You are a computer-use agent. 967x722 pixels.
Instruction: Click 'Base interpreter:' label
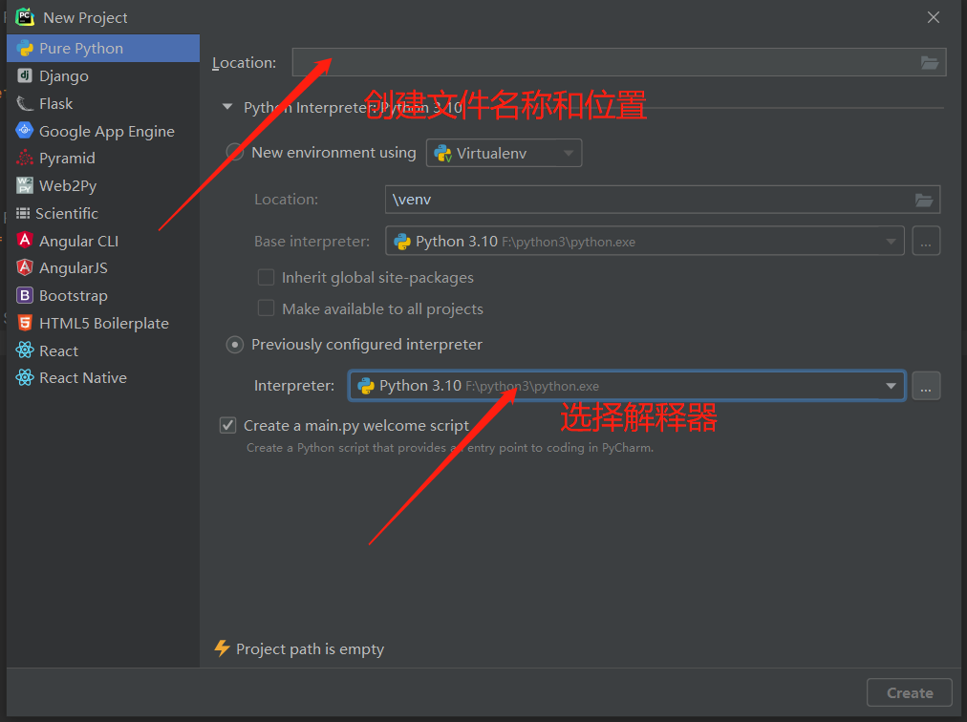point(312,241)
